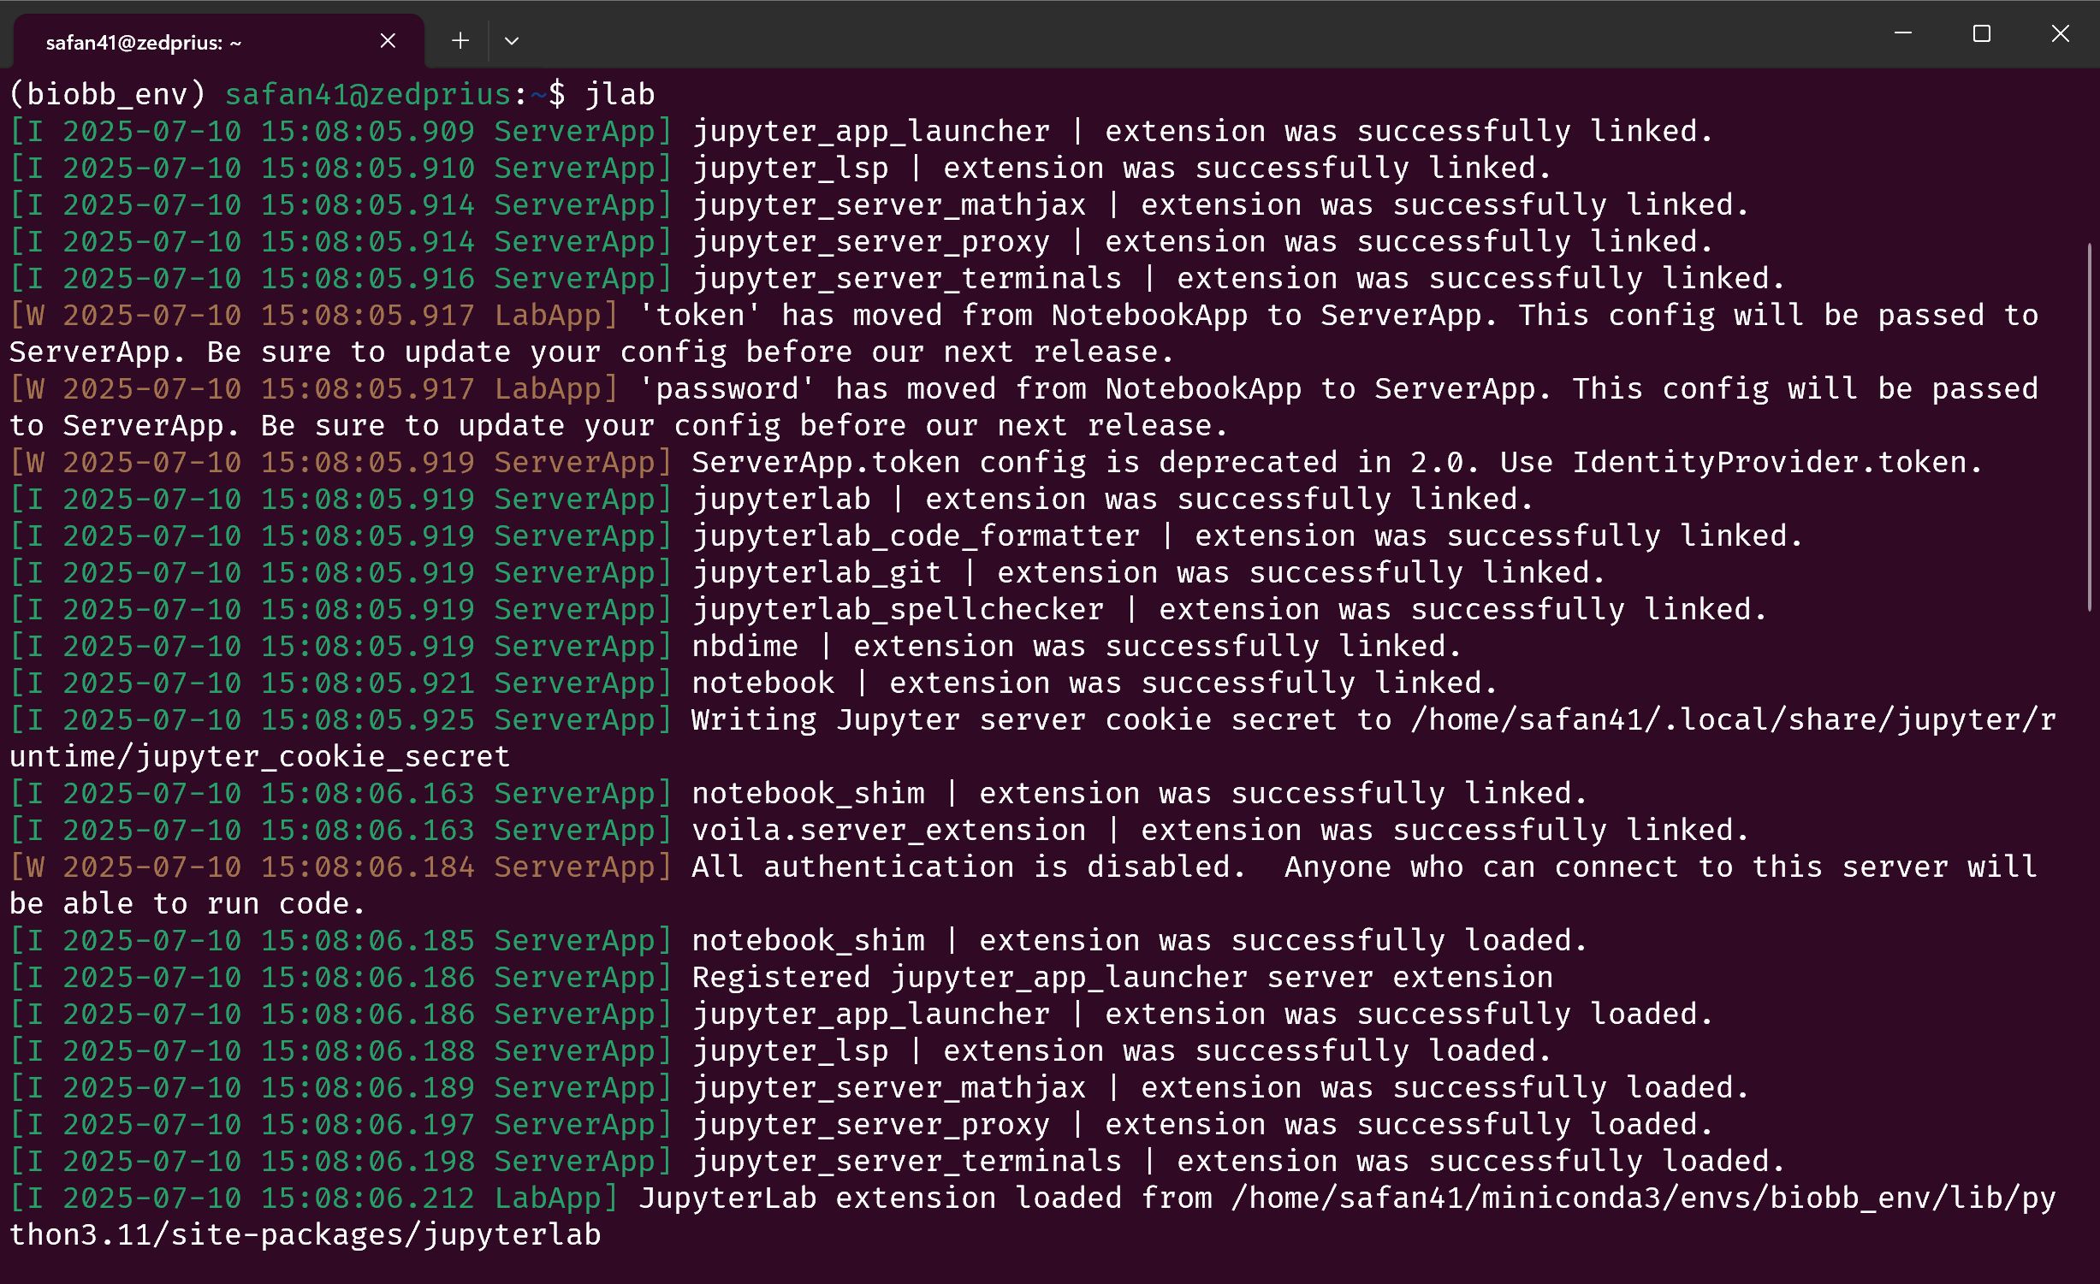Click the 'Registered jupyter_app_launcher server extension' line

1122,978
